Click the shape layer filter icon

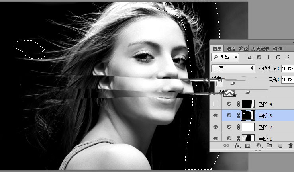point(278,57)
